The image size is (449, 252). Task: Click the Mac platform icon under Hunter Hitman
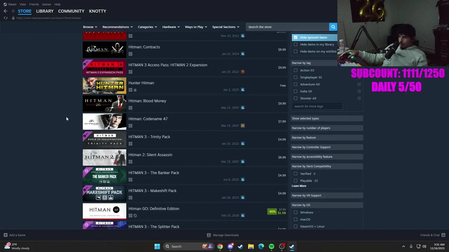(x=135, y=90)
